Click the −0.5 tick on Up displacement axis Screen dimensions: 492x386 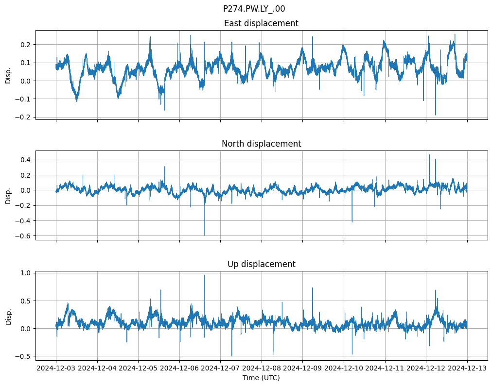[x=24, y=356]
